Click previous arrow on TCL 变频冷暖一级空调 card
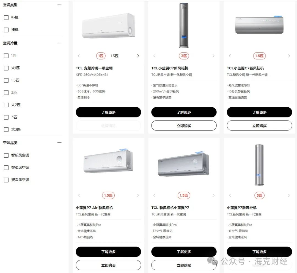Image resolution: width=297 pixels, height=273 pixels. (79, 56)
